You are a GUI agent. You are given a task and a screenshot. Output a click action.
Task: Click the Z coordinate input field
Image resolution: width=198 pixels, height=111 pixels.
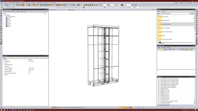(x=137, y=8)
